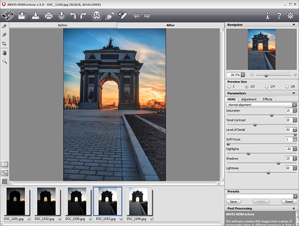Click the undo arrow icon

73,15
